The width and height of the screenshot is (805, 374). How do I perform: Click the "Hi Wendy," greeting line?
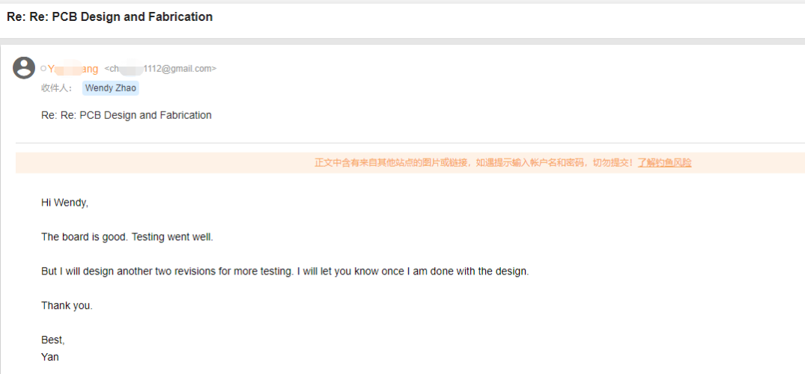(64, 203)
